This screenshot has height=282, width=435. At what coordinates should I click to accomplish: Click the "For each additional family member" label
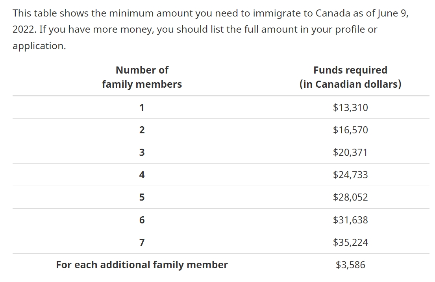pyautogui.click(x=142, y=265)
